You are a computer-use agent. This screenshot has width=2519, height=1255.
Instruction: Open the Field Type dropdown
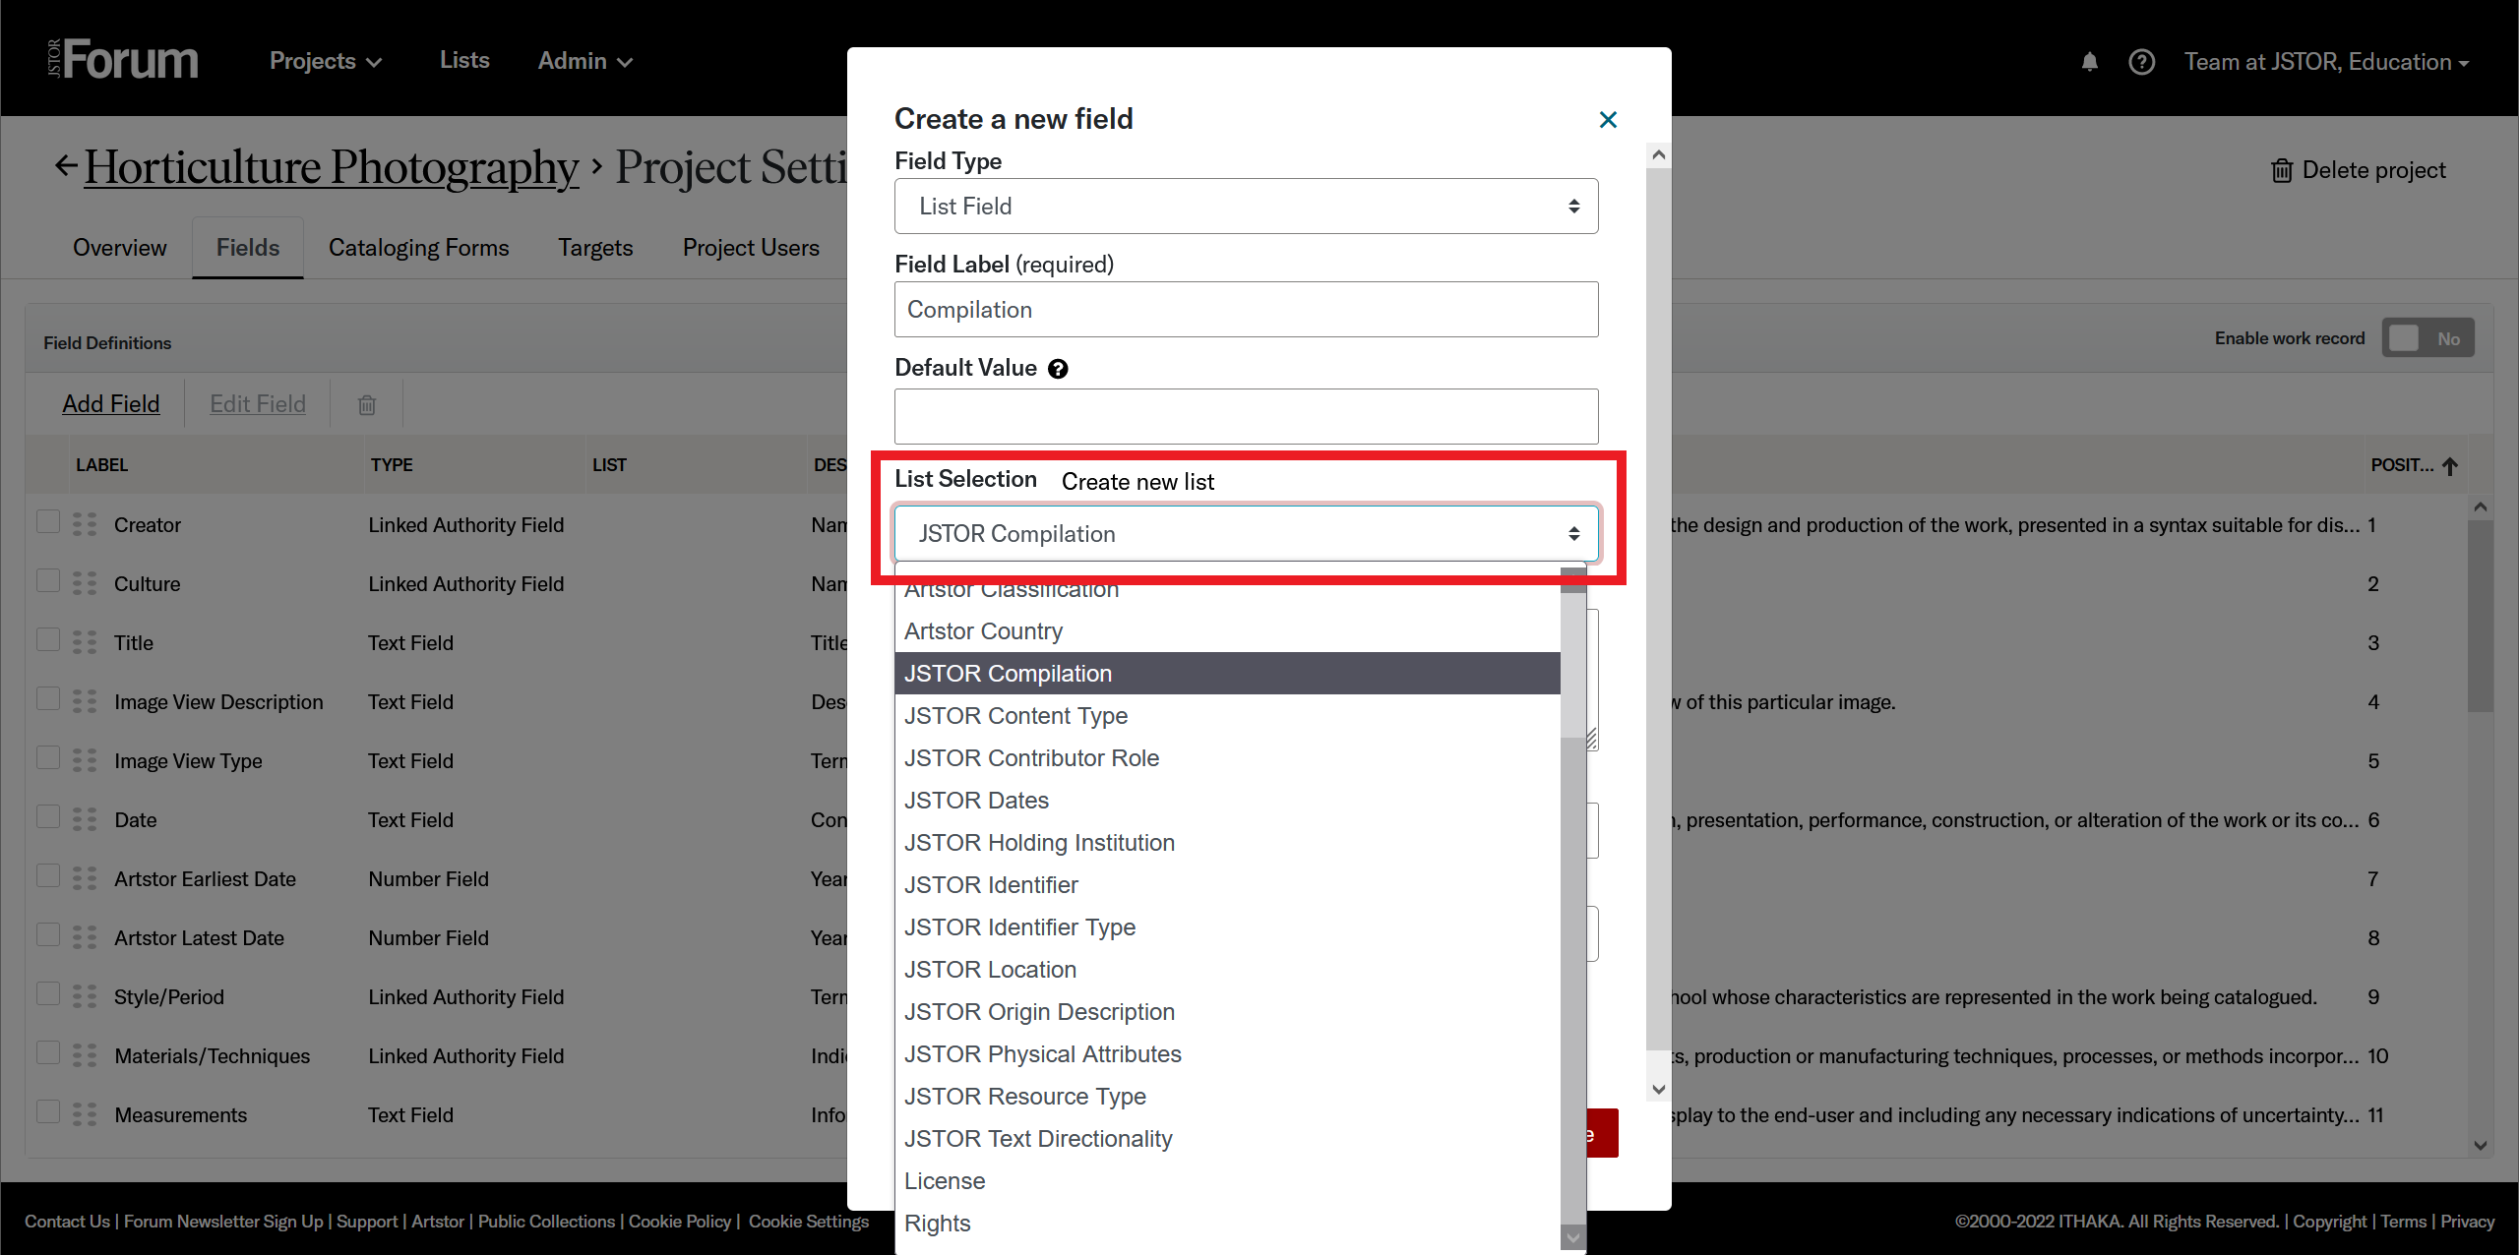coord(1246,207)
